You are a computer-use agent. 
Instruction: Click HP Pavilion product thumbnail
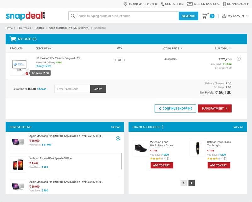point(20,66)
